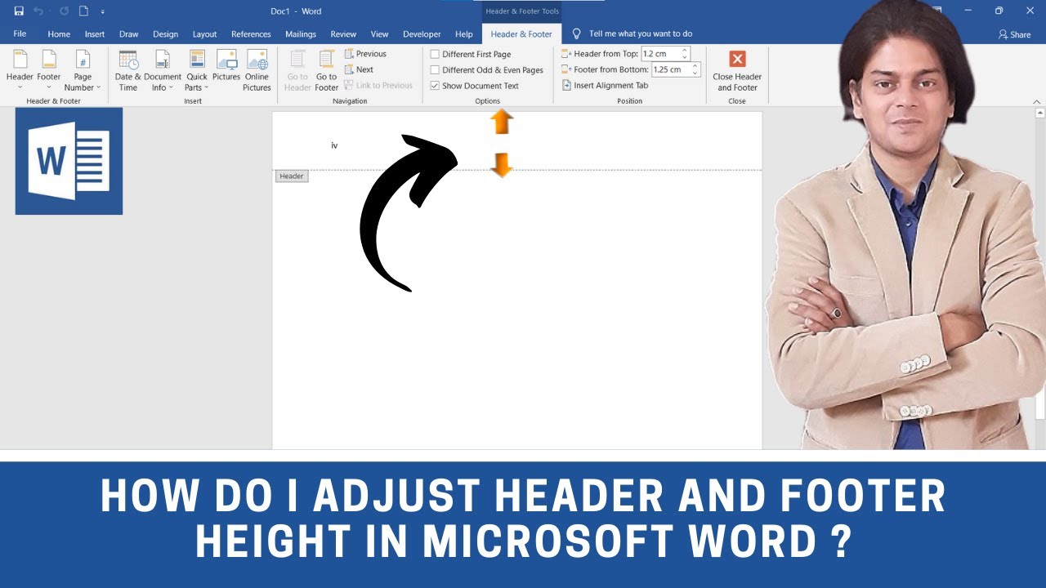This screenshot has width=1046, height=588.
Task: Click the "Doc1 - Word" title text
Action: (296, 11)
